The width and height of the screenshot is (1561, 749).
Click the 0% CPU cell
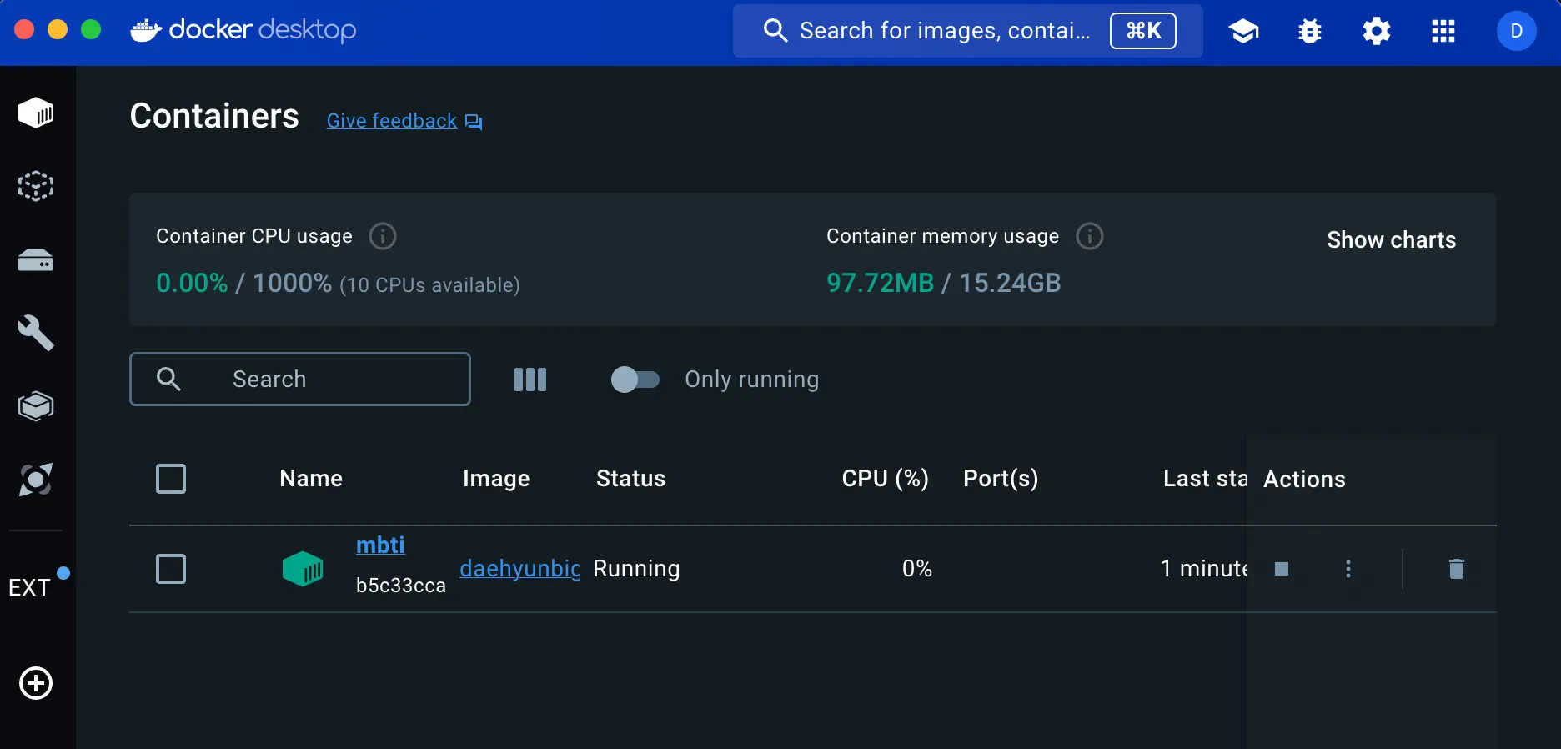click(x=917, y=569)
